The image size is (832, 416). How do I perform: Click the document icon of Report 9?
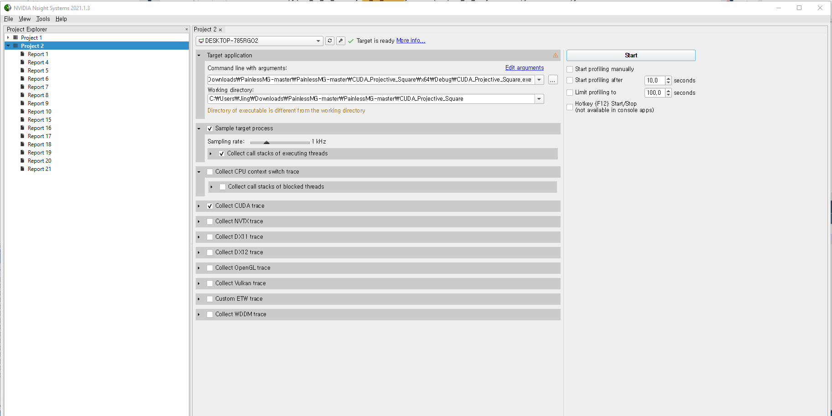coord(22,103)
